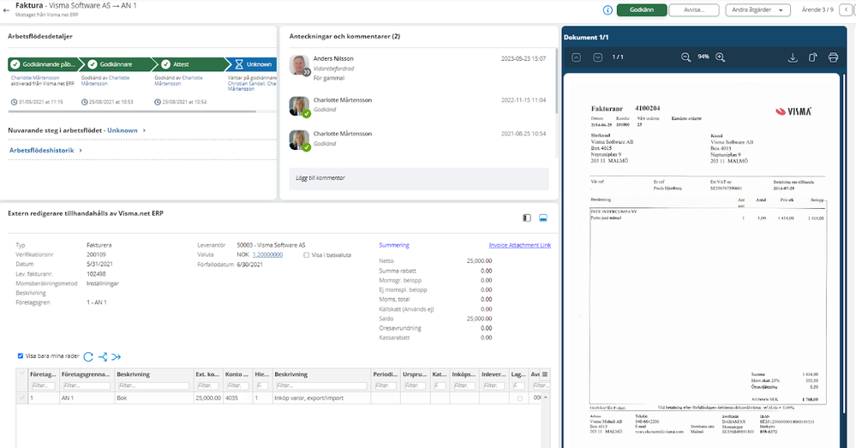Screen dimensions: 856x448
Task: Click the comments panel vertical scrollbar
Action: (x=556, y=81)
